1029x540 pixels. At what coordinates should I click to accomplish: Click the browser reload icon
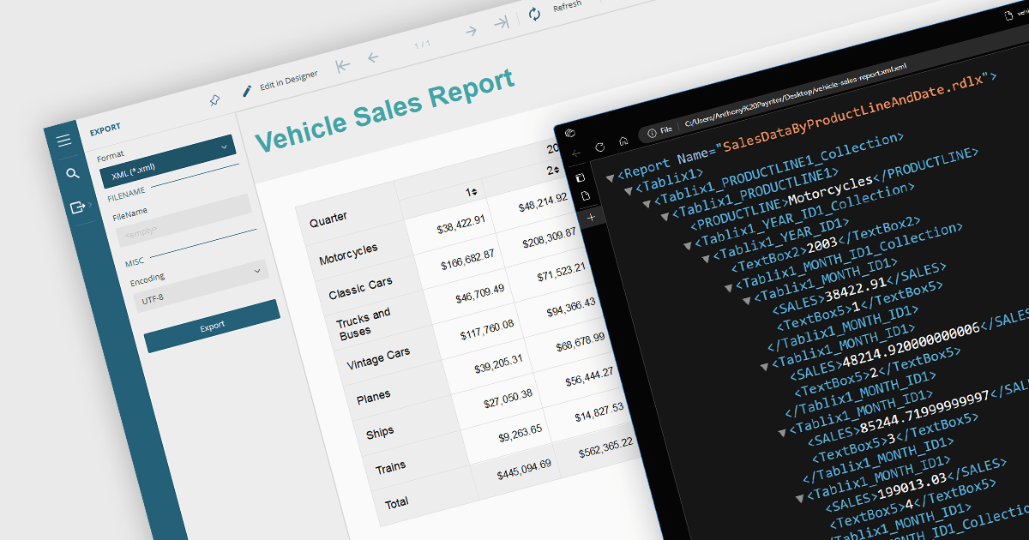pyautogui.click(x=599, y=147)
